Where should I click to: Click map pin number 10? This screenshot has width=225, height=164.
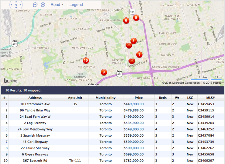pos(86,60)
